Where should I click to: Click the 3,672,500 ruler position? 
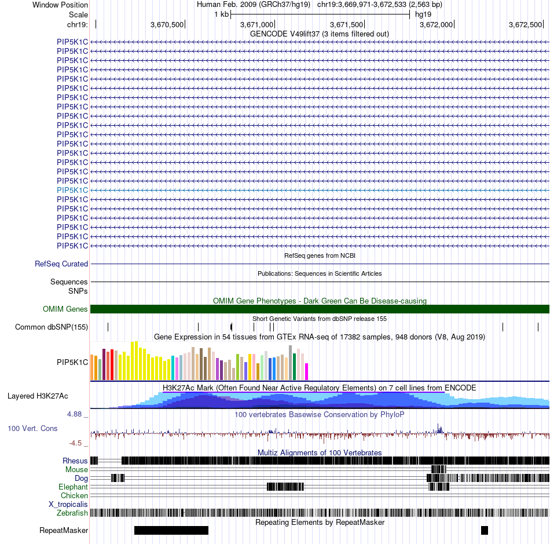click(526, 24)
